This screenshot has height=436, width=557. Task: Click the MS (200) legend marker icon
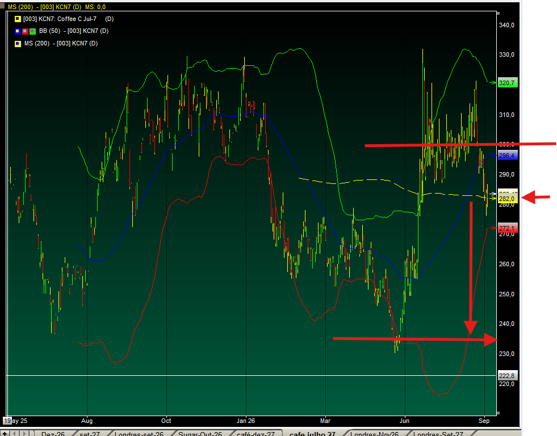pos(18,44)
